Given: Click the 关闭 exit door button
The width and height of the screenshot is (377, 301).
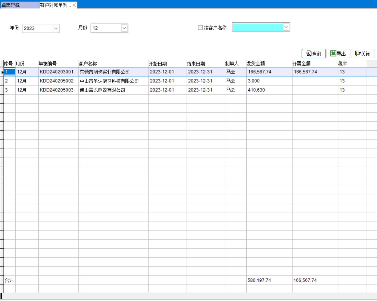Looking at the screenshot, I should click(363, 54).
